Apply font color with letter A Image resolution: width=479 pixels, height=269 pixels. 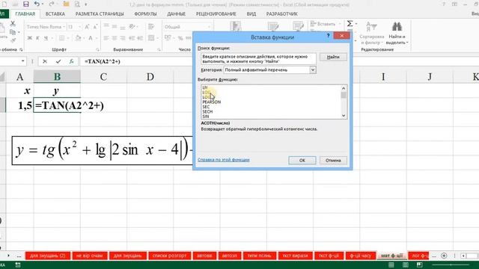pyautogui.click(x=91, y=38)
